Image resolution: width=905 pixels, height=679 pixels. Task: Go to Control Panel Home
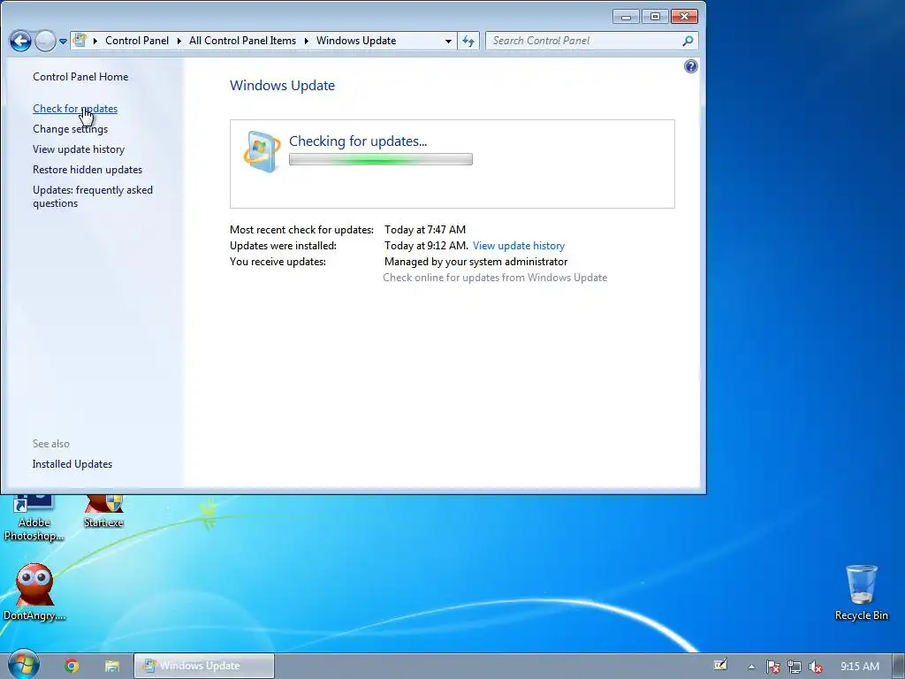point(80,77)
